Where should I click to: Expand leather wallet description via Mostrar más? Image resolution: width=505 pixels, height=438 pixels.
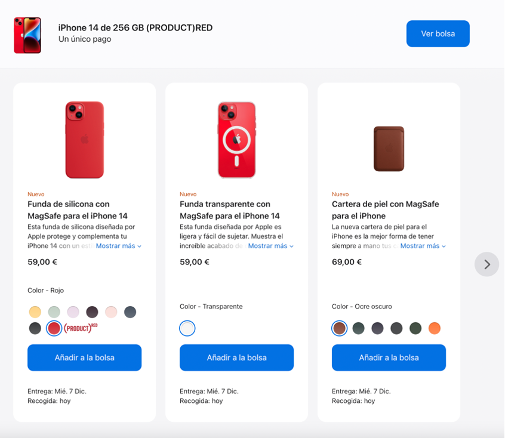[423, 246]
